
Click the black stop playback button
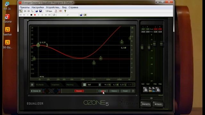[x=31, y=15]
